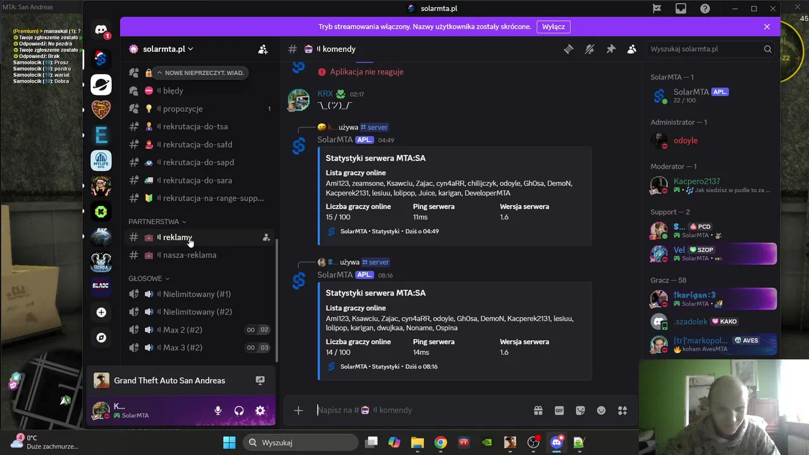Open Windows Start menu

tap(229, 442)
